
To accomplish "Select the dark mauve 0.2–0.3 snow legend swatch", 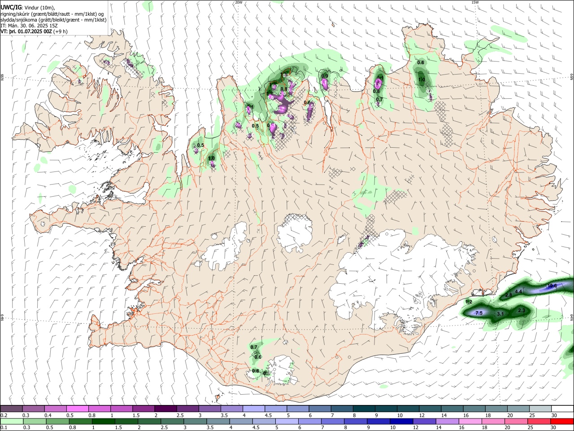I will click(x=11, y=409).
